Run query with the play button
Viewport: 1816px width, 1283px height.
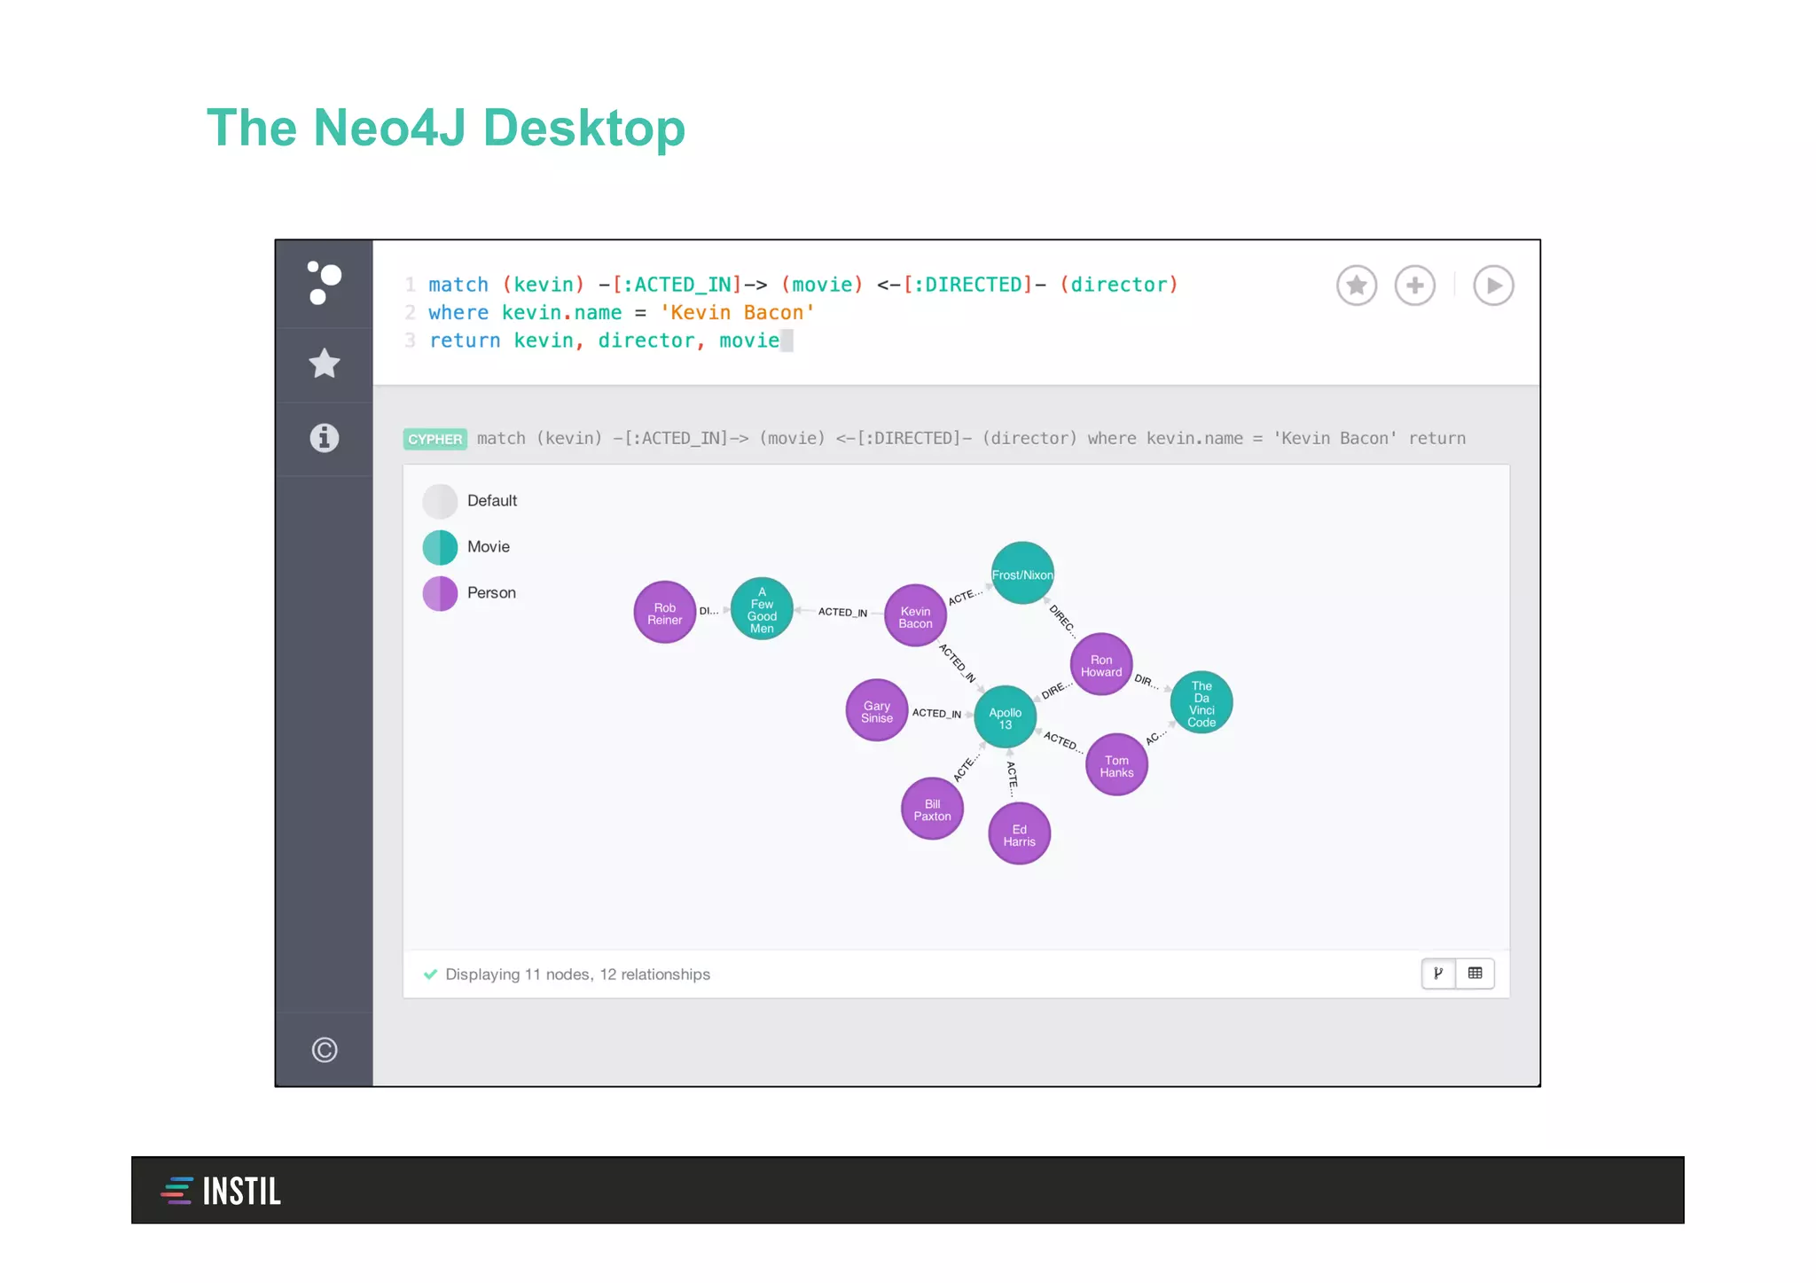(1493, 286)
